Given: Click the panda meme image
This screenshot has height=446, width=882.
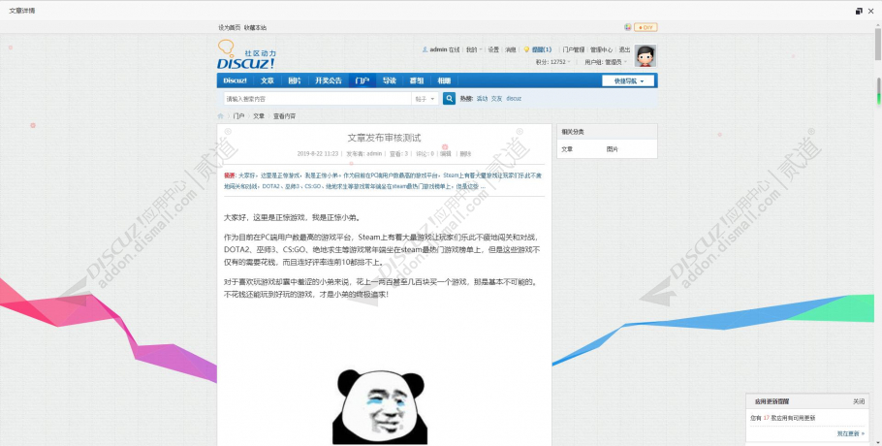Looking at the screenshot, I should (x=380, y=406).
